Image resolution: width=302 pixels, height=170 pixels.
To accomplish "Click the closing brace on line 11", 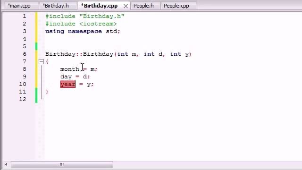I will click(47, 92).
